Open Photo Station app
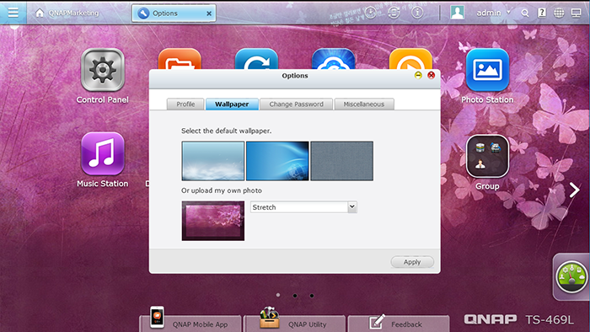Screen dimensions: 590x332 pos(487,70)
